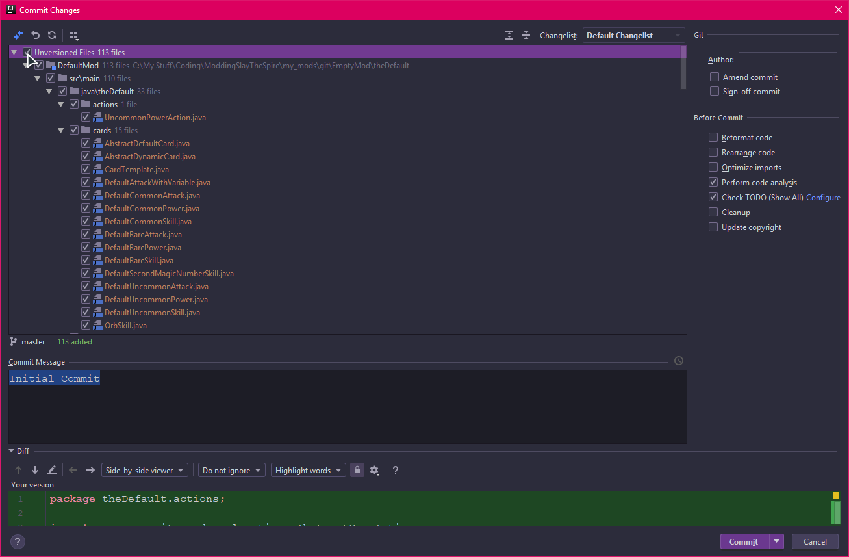Click the Author input field
The image size is (849, 557).
pyautogui.click(x=788, y=59)
